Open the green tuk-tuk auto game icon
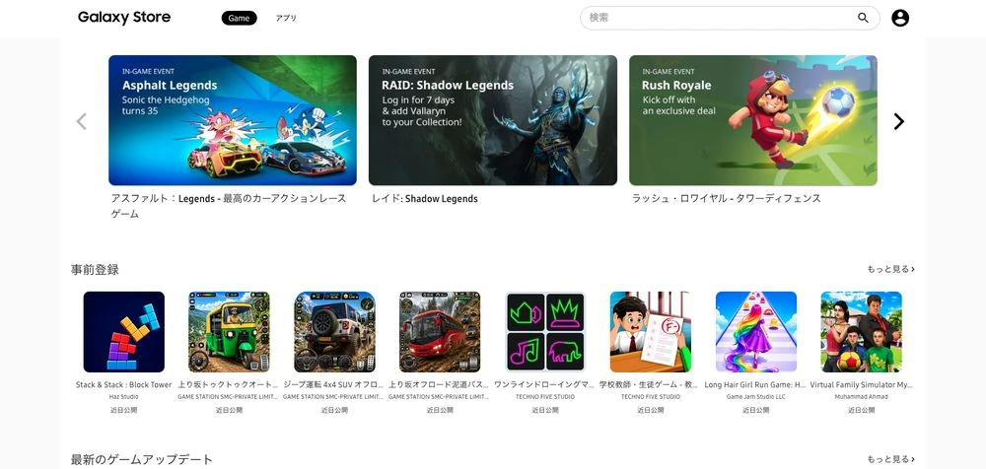986x469 pixels. coord(229,332)
